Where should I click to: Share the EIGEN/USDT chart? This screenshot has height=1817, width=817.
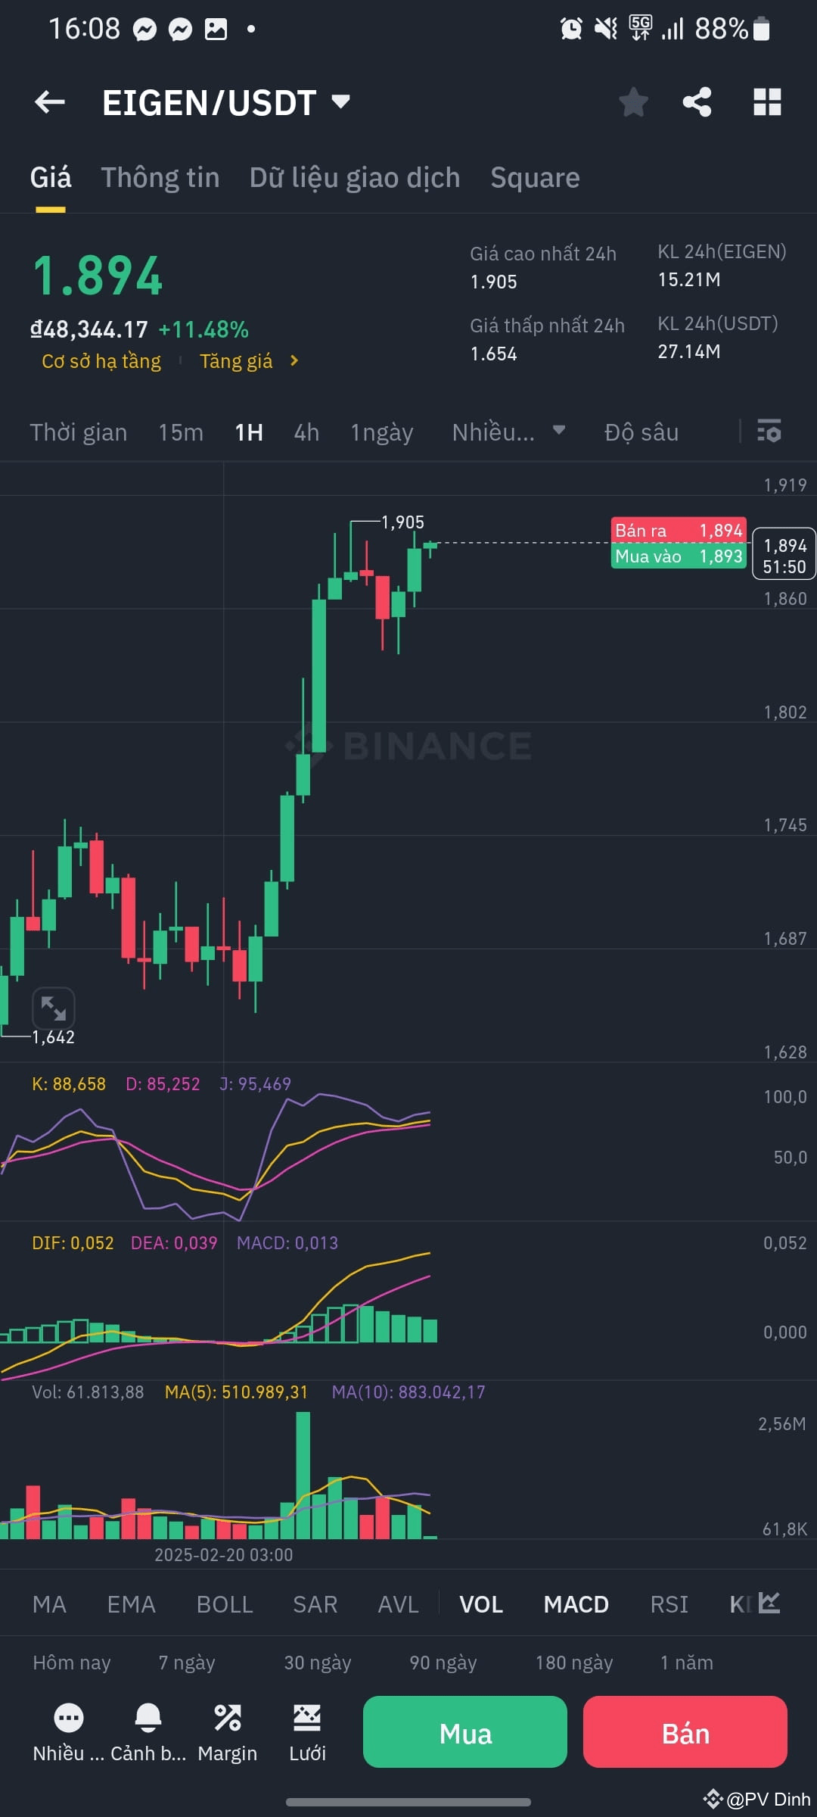point(697,102)
